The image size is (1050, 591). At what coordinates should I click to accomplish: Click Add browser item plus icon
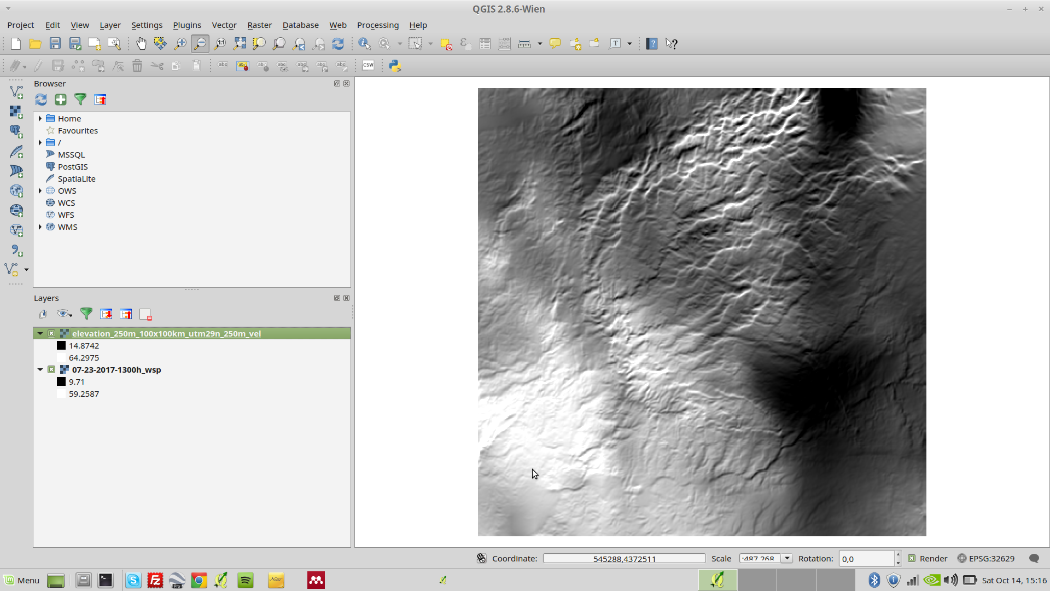pos(61,100)
